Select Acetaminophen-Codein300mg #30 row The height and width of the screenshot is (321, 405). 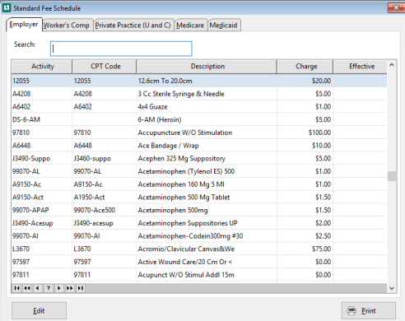tap(199, 236)
